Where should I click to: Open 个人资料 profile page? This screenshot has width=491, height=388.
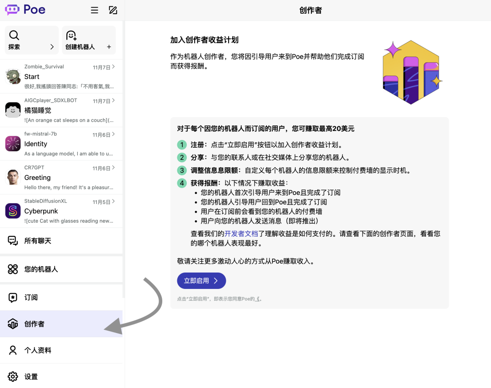coord(37,350)
